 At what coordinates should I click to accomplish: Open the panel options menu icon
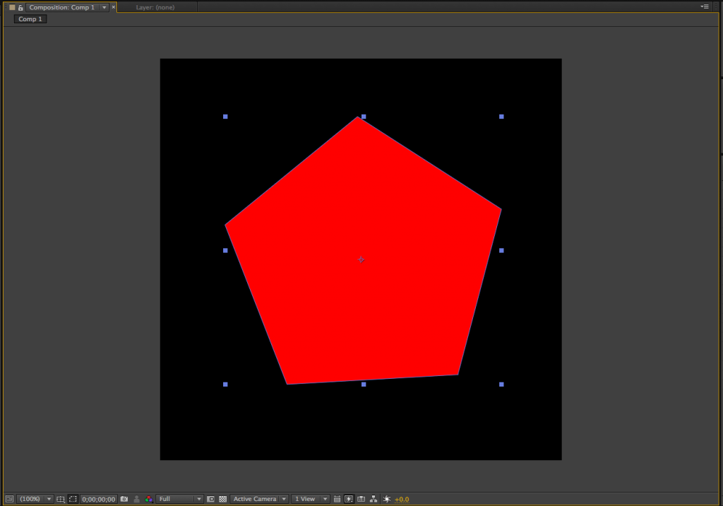point(705,6)
